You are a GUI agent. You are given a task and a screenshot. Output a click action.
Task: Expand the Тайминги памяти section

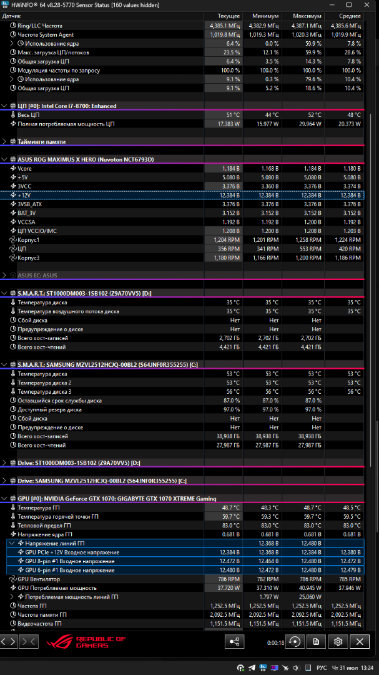pyautogui.click(x=4, y=142)
